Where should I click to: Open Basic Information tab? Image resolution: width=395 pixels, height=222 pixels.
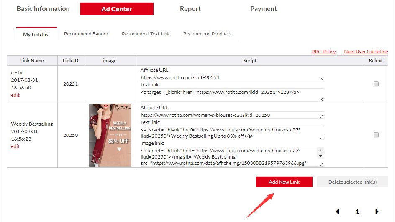(x=43, y=9)
